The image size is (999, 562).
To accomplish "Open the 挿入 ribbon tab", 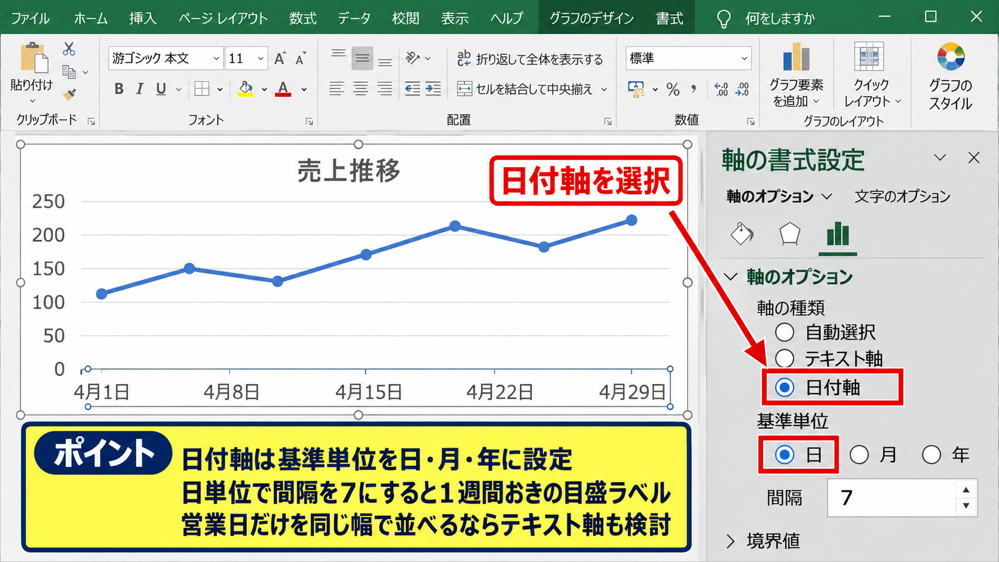I will coord(143,19).
